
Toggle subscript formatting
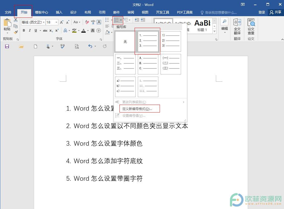pyautogui.click(x=51, y=30)
